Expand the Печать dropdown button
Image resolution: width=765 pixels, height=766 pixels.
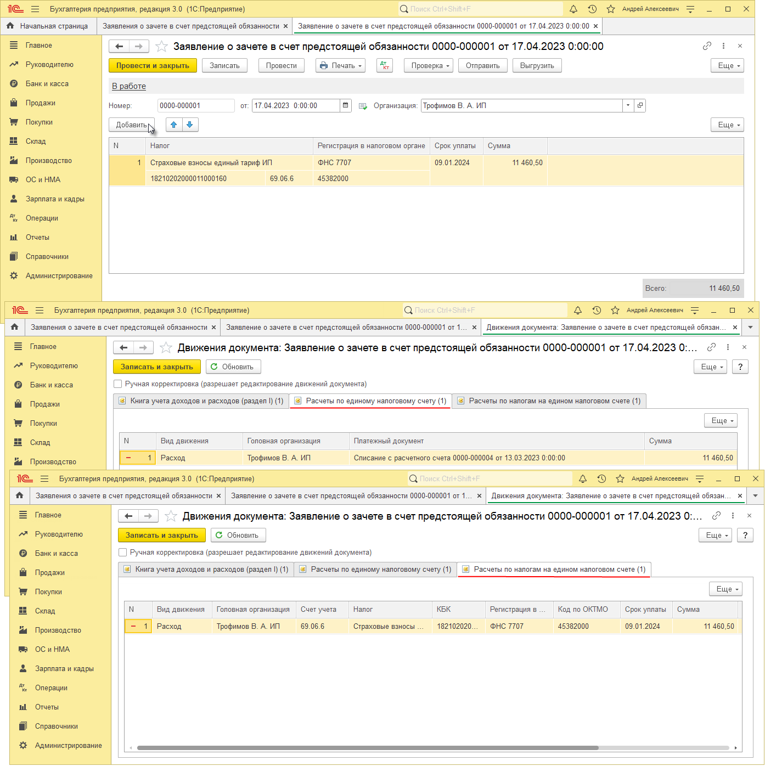point(341,66)
